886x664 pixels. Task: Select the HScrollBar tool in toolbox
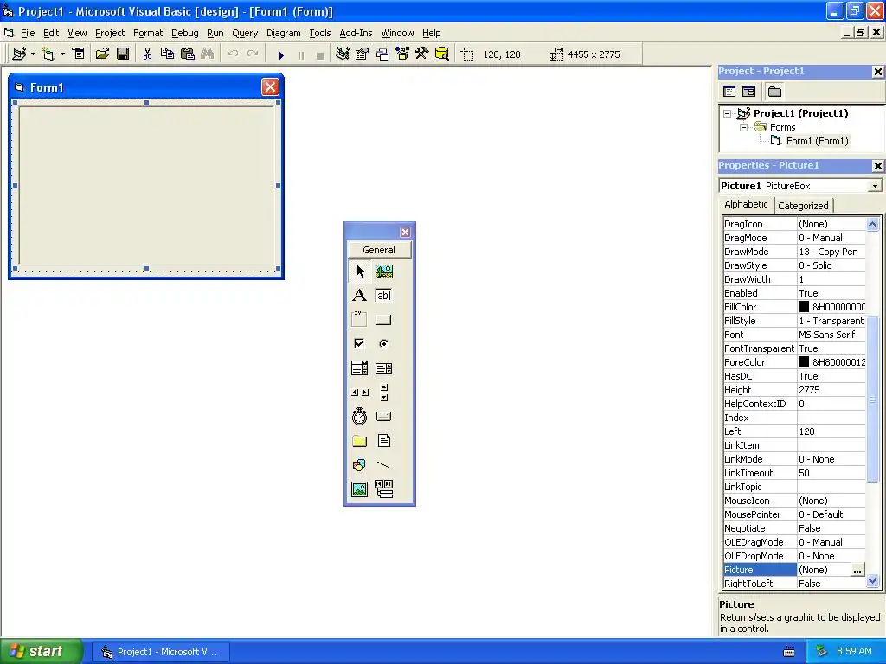pyautogui.click(x=359, y=392)
